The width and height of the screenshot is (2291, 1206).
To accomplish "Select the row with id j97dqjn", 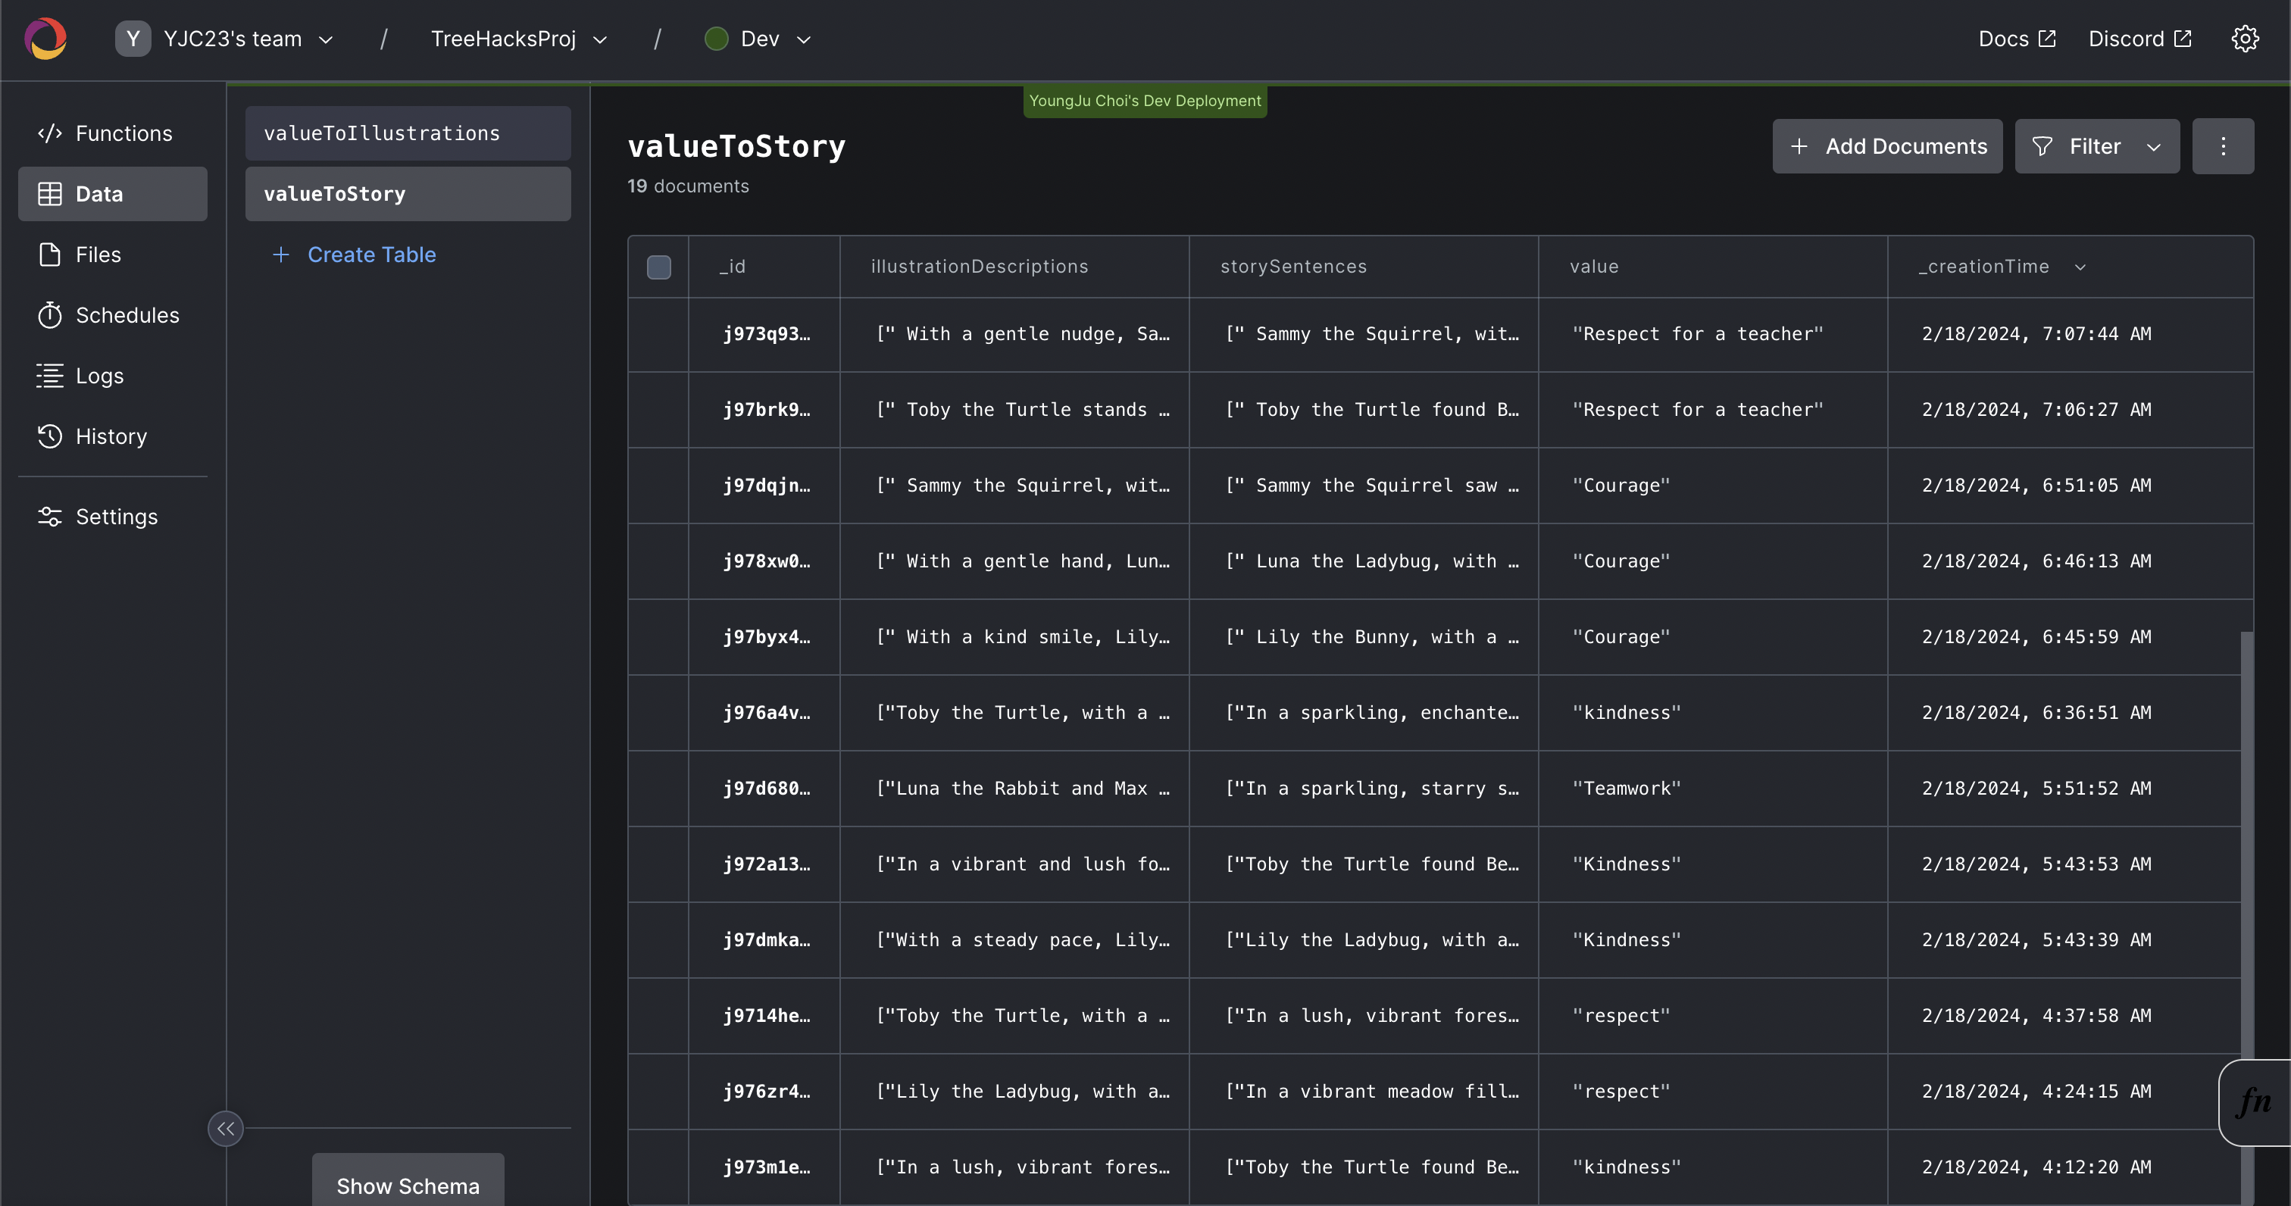I will click(658, 486).
